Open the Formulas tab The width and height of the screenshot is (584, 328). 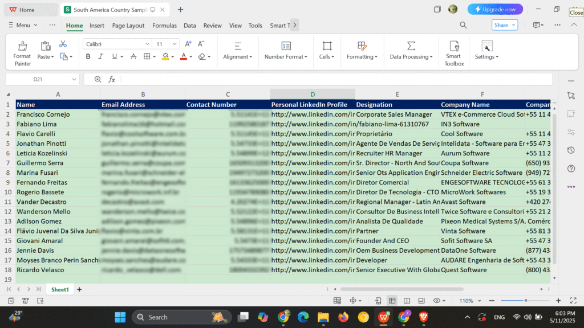[164, 25]
